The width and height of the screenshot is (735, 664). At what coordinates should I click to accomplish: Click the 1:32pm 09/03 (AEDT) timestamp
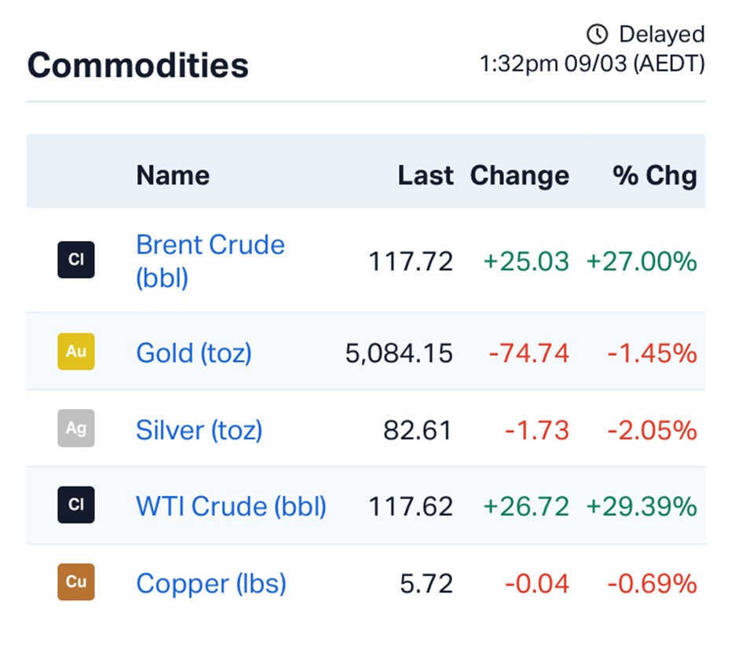(x=592, y=64)
